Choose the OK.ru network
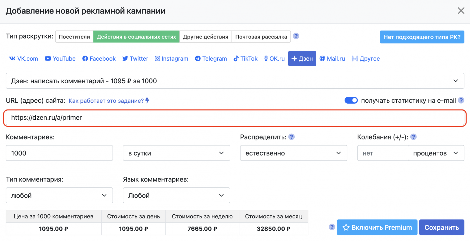The image size is (470, 241). pyautogui.click(x=274, y=59)
